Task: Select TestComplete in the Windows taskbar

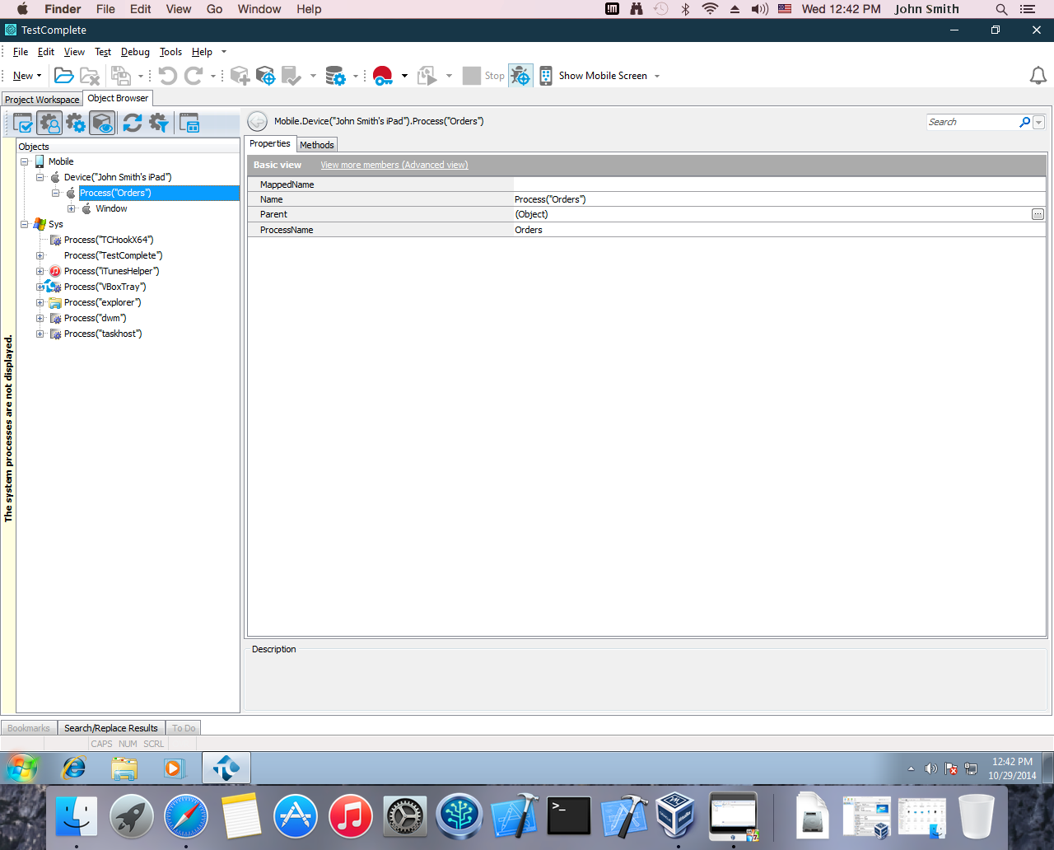Action: coord(226,767)
